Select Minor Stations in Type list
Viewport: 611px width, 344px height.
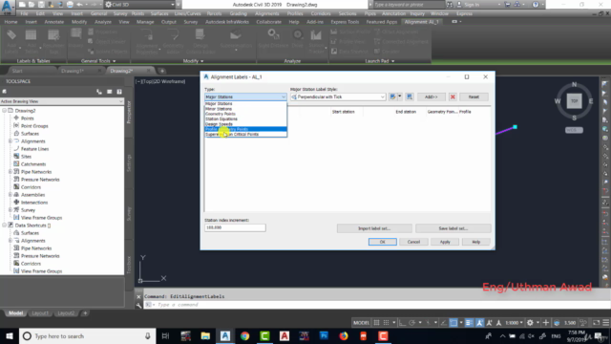pyautogui.click(x=245, y=109)
